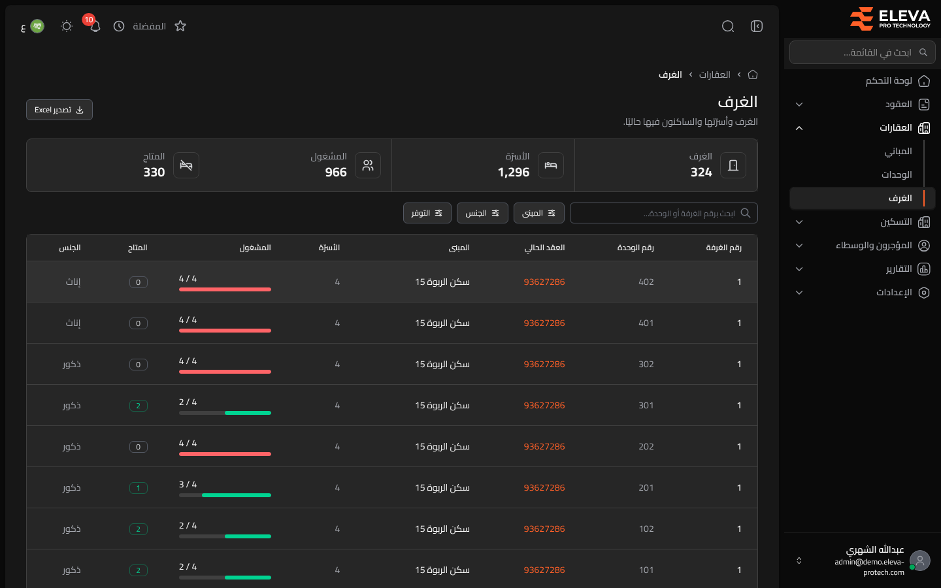The image size is (941, 588).
Task: Open the التوفر filter button
Action: (x=427, y=213)
